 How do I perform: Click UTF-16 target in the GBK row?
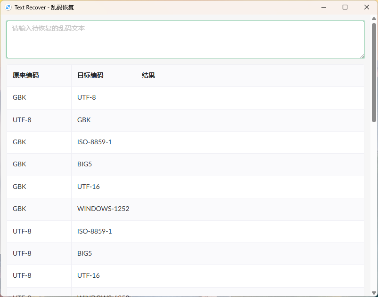point(88,187)
